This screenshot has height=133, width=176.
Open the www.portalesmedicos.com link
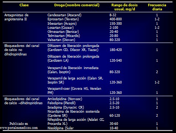[19, 128]
